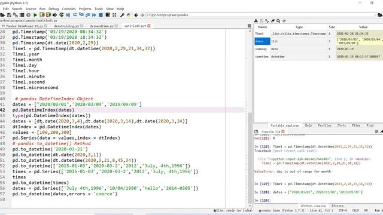Search variables with magnifier icon
The image size is (383, 215).
coord(278,21)
